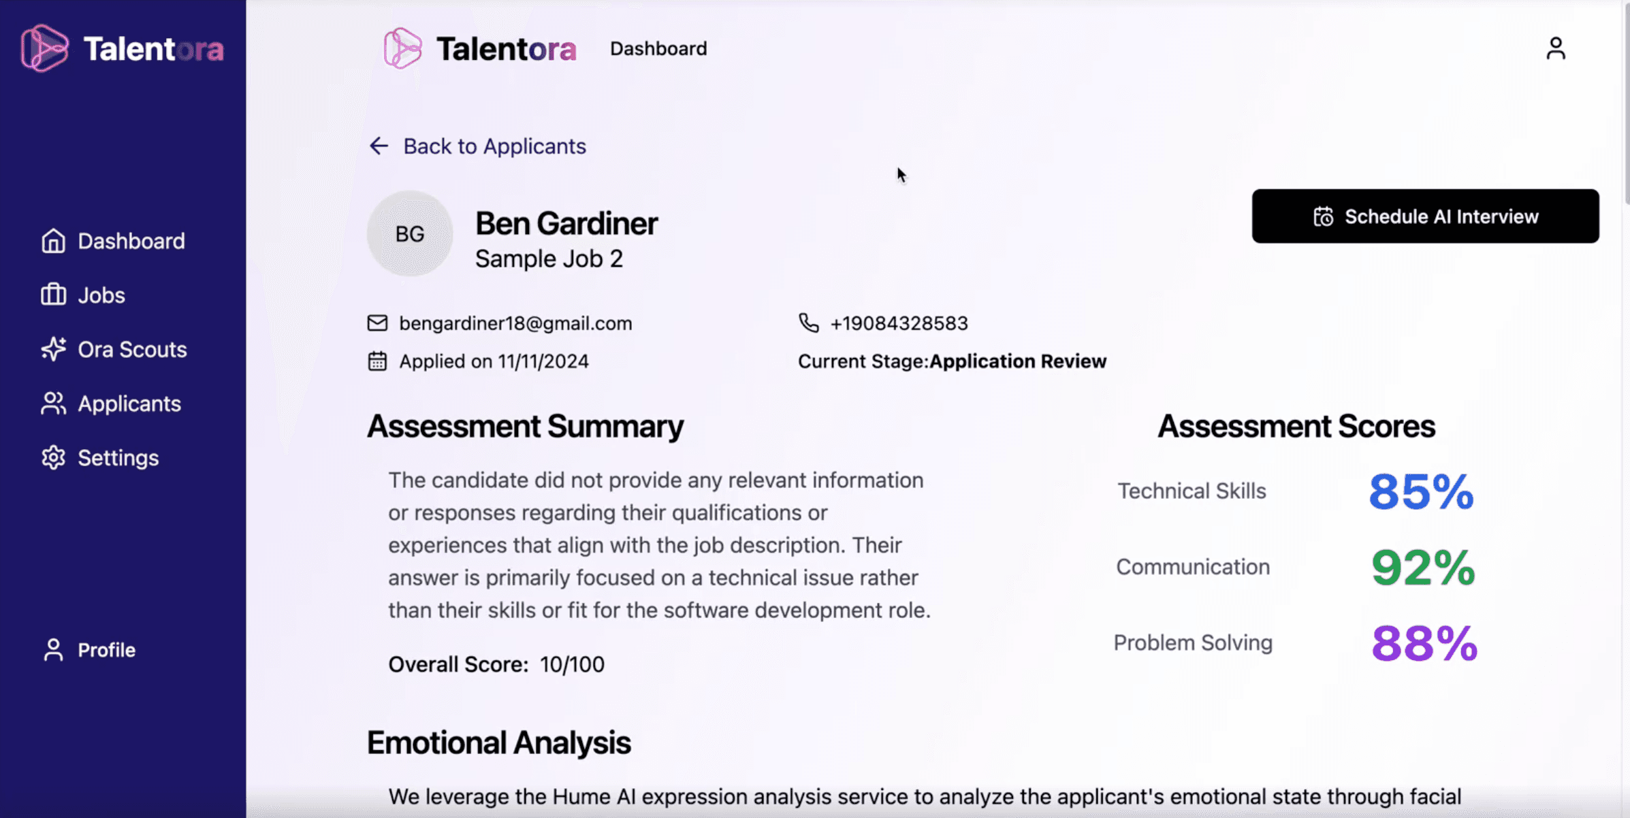
Task: Open the user account icon at top right
Action: (x=1555, y=48)
